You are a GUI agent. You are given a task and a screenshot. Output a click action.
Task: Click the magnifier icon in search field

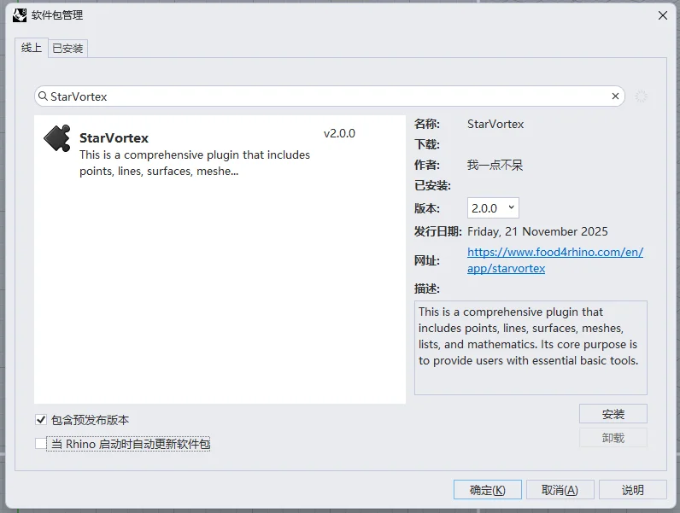point(43,96)
